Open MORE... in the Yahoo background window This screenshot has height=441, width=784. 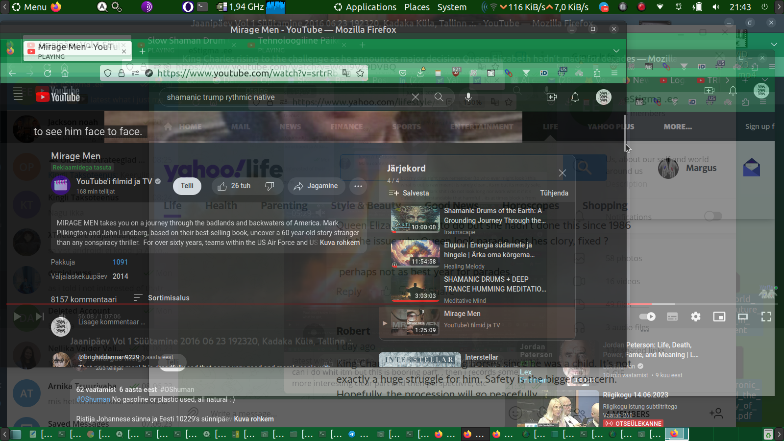(x=678, y=126)
